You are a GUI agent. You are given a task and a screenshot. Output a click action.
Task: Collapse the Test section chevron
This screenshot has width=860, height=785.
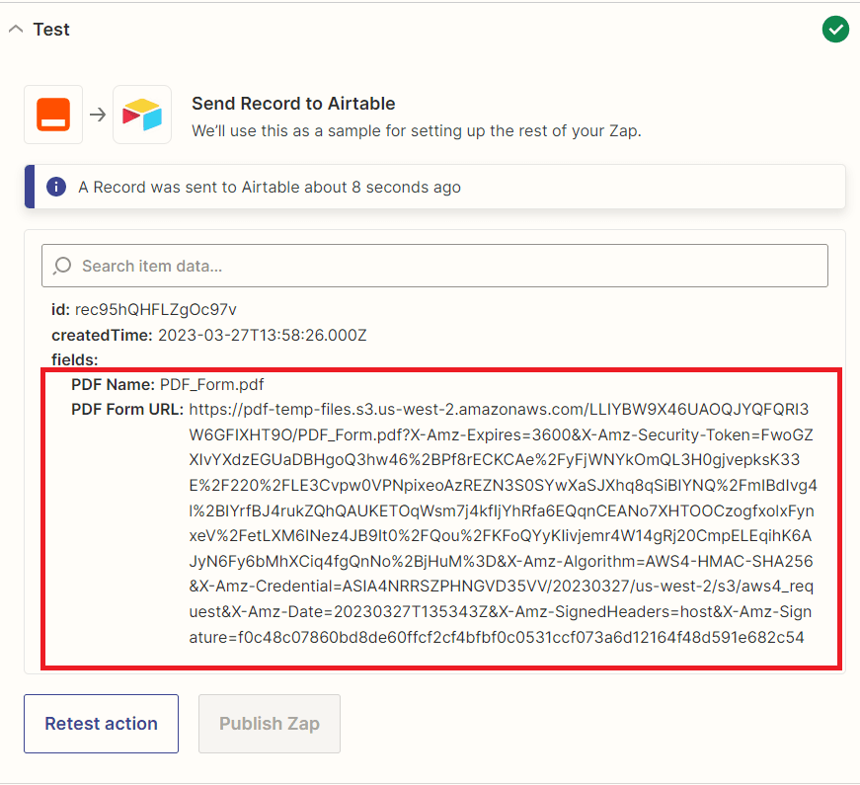click(15, 30)
